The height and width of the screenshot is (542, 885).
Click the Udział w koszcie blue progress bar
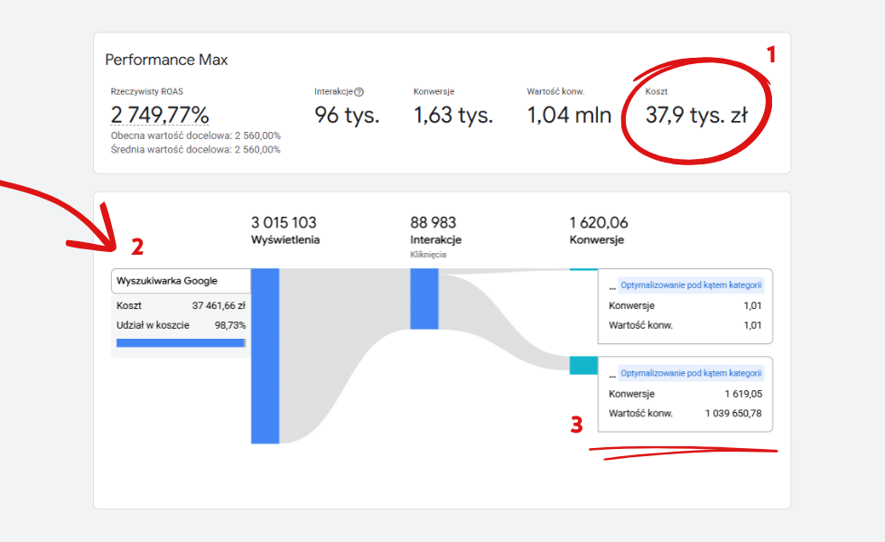pos(181,343)
